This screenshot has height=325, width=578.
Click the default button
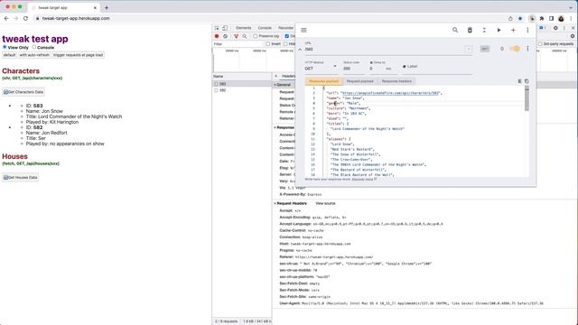10,55
